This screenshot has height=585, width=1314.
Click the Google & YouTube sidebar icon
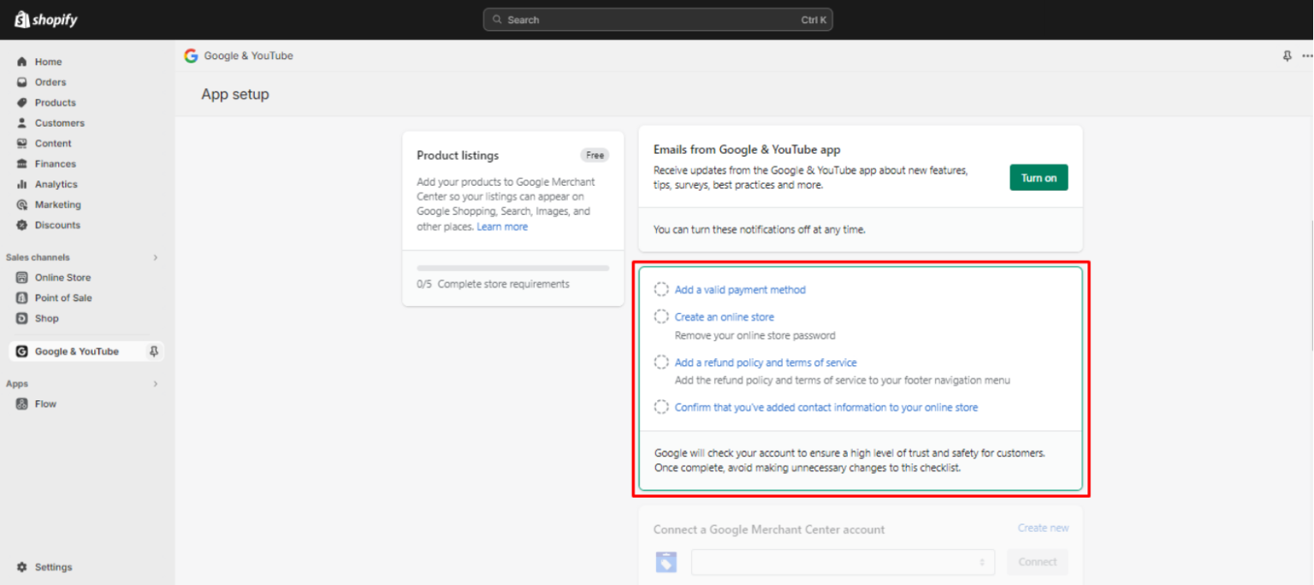(22, 352)
